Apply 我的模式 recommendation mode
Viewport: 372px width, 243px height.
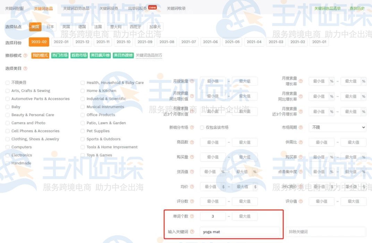click(40, 55)
